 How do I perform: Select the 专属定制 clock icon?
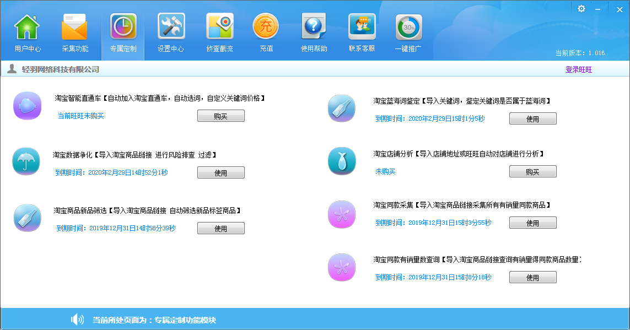123,27
